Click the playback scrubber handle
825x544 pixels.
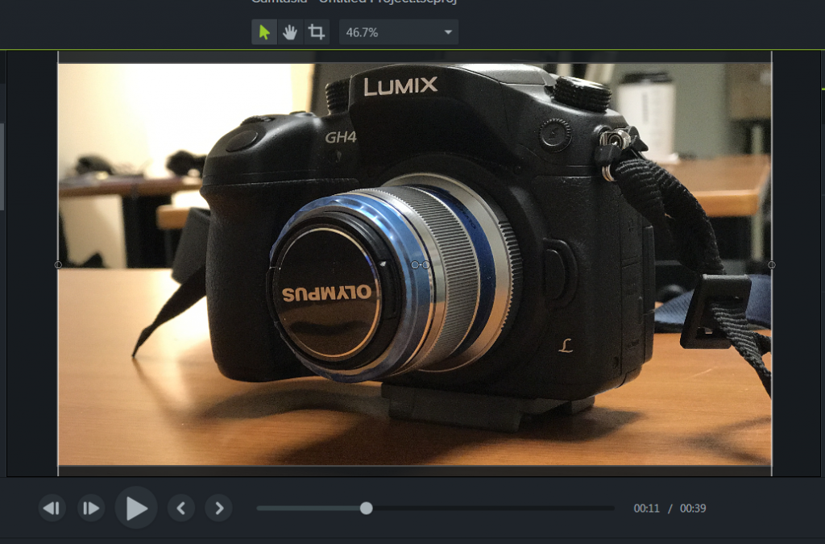pos(367,509)
